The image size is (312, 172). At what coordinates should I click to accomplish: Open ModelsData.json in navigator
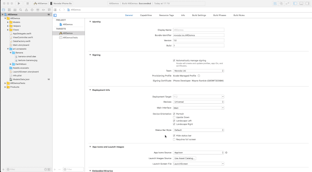(x=21, y=79)
